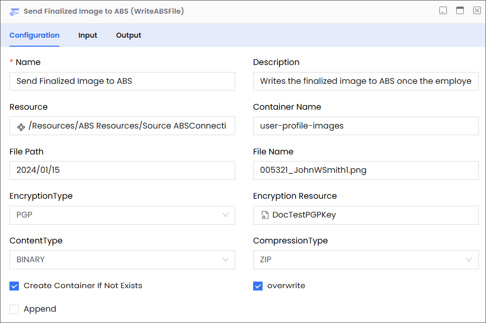The width and height of the screenshot is (486, 323).
Task: Uncheck Create Container If Not Exists
Action: tap(14, 286)
